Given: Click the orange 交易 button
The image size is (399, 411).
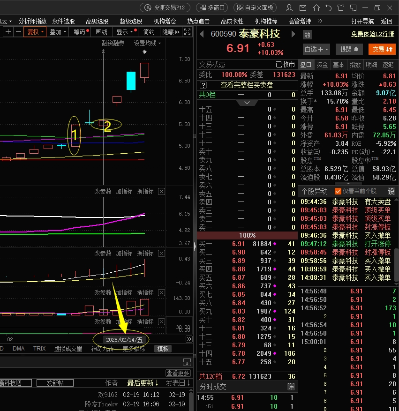Looking at the screenshot, I should [x=382, y=49].
